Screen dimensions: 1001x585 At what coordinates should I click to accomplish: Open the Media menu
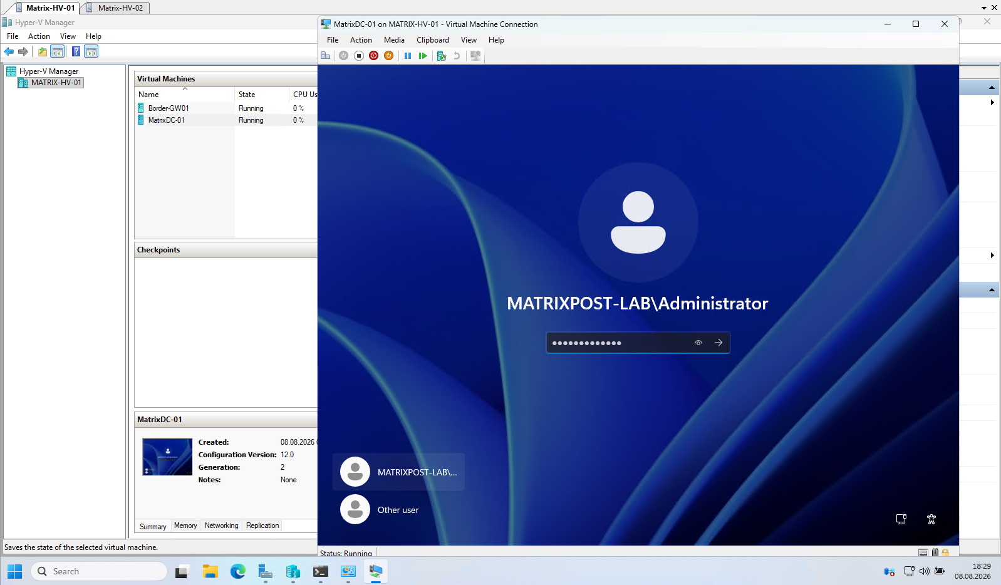[394, 40]
